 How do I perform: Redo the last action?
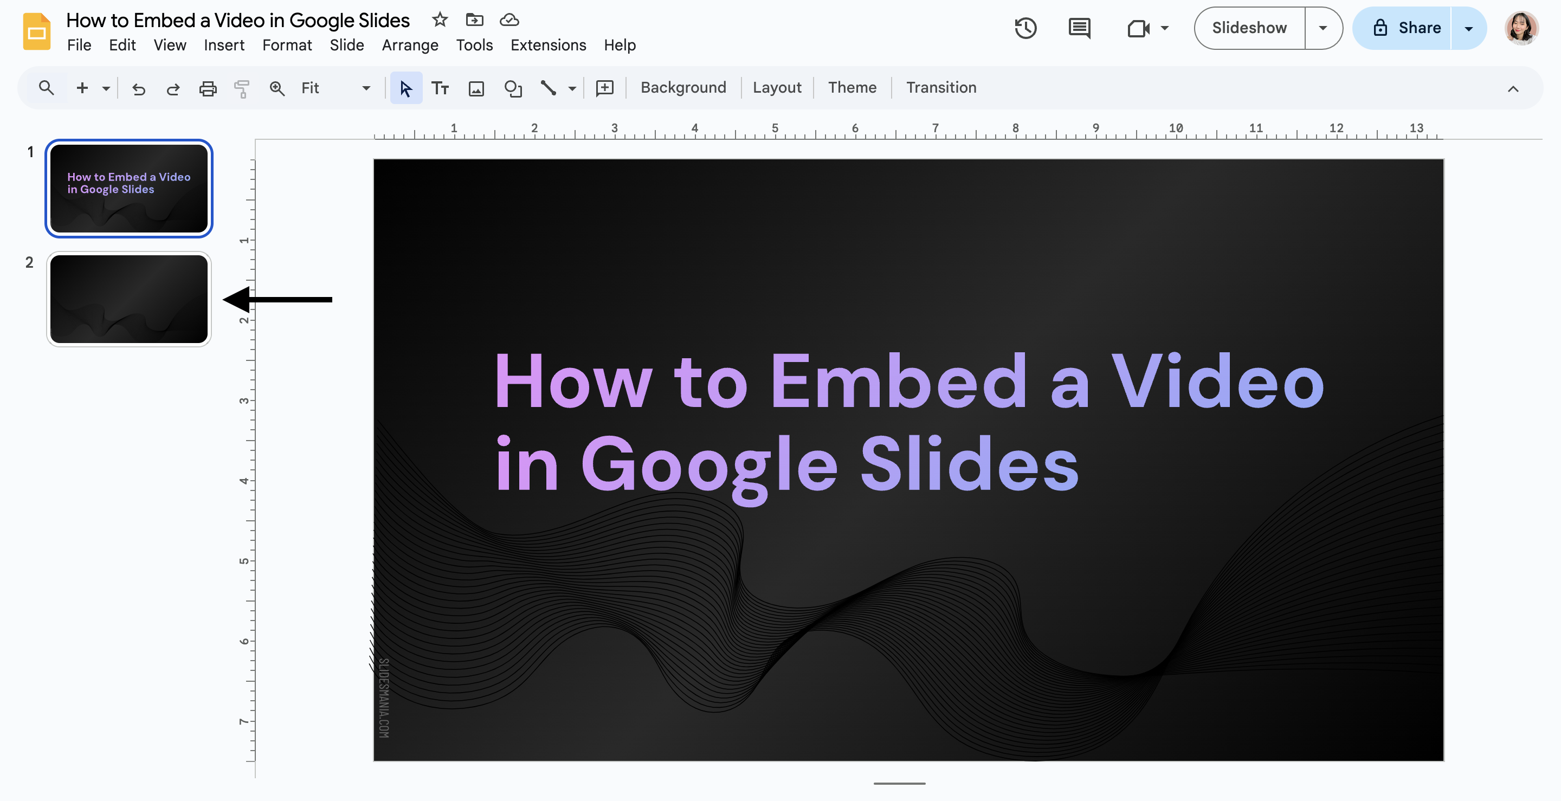173,88
